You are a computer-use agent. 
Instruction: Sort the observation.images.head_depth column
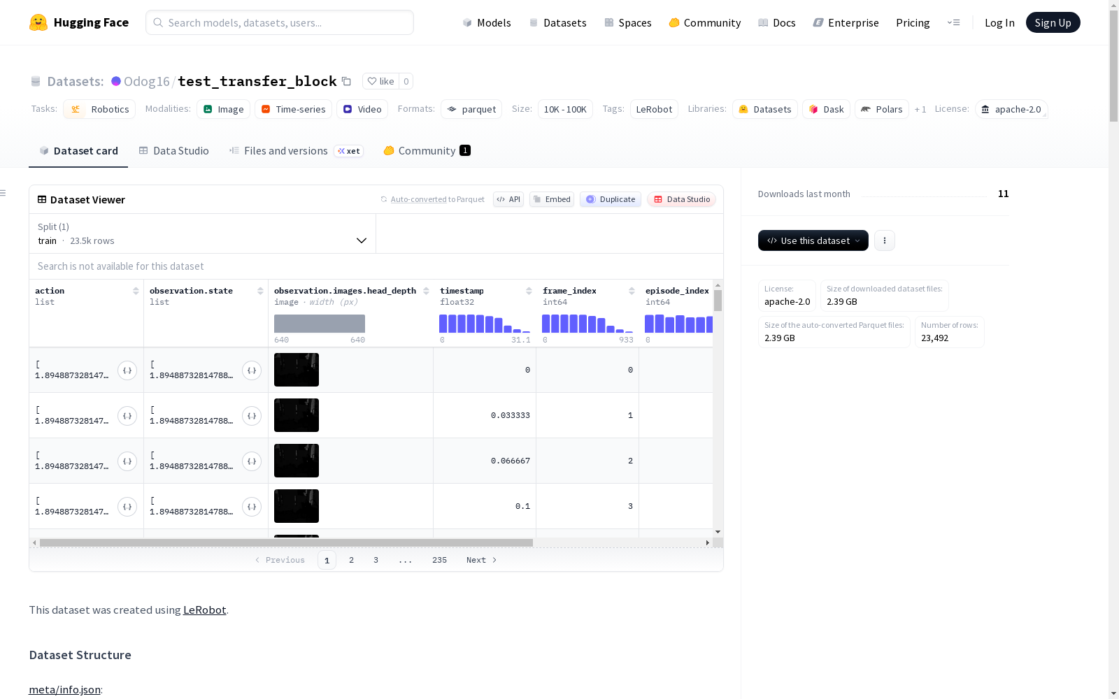426,291
